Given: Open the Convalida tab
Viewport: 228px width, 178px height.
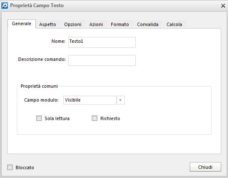Looking at the screenshot, I should [x=148, y=24].
